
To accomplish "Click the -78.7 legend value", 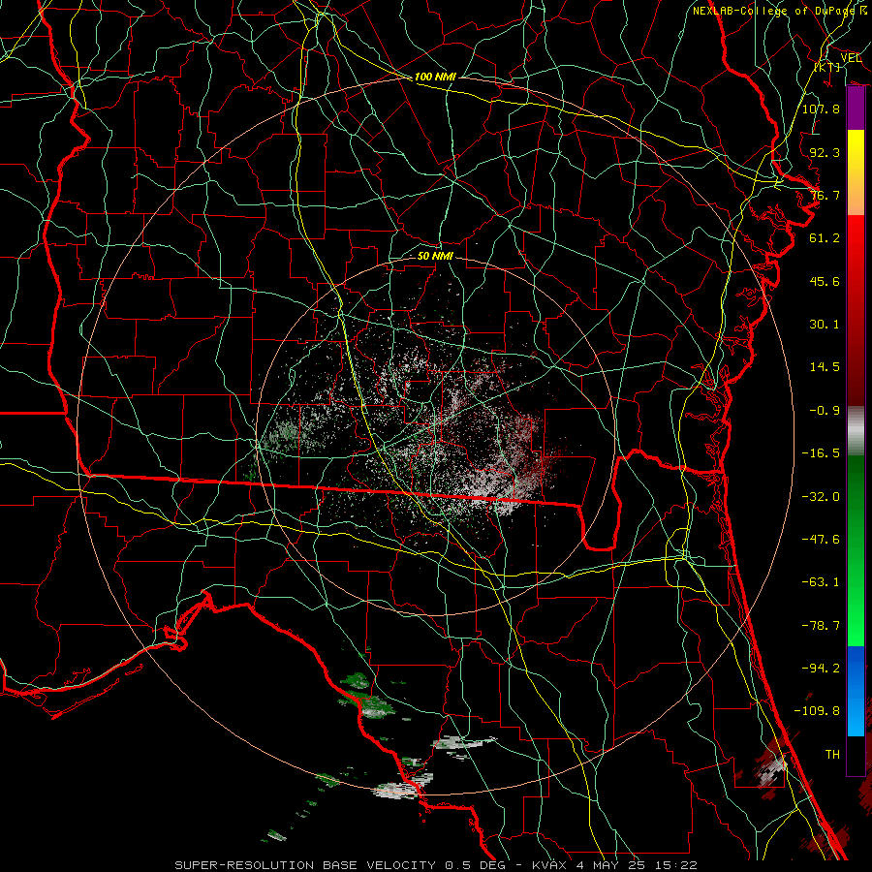I will 821,626.
